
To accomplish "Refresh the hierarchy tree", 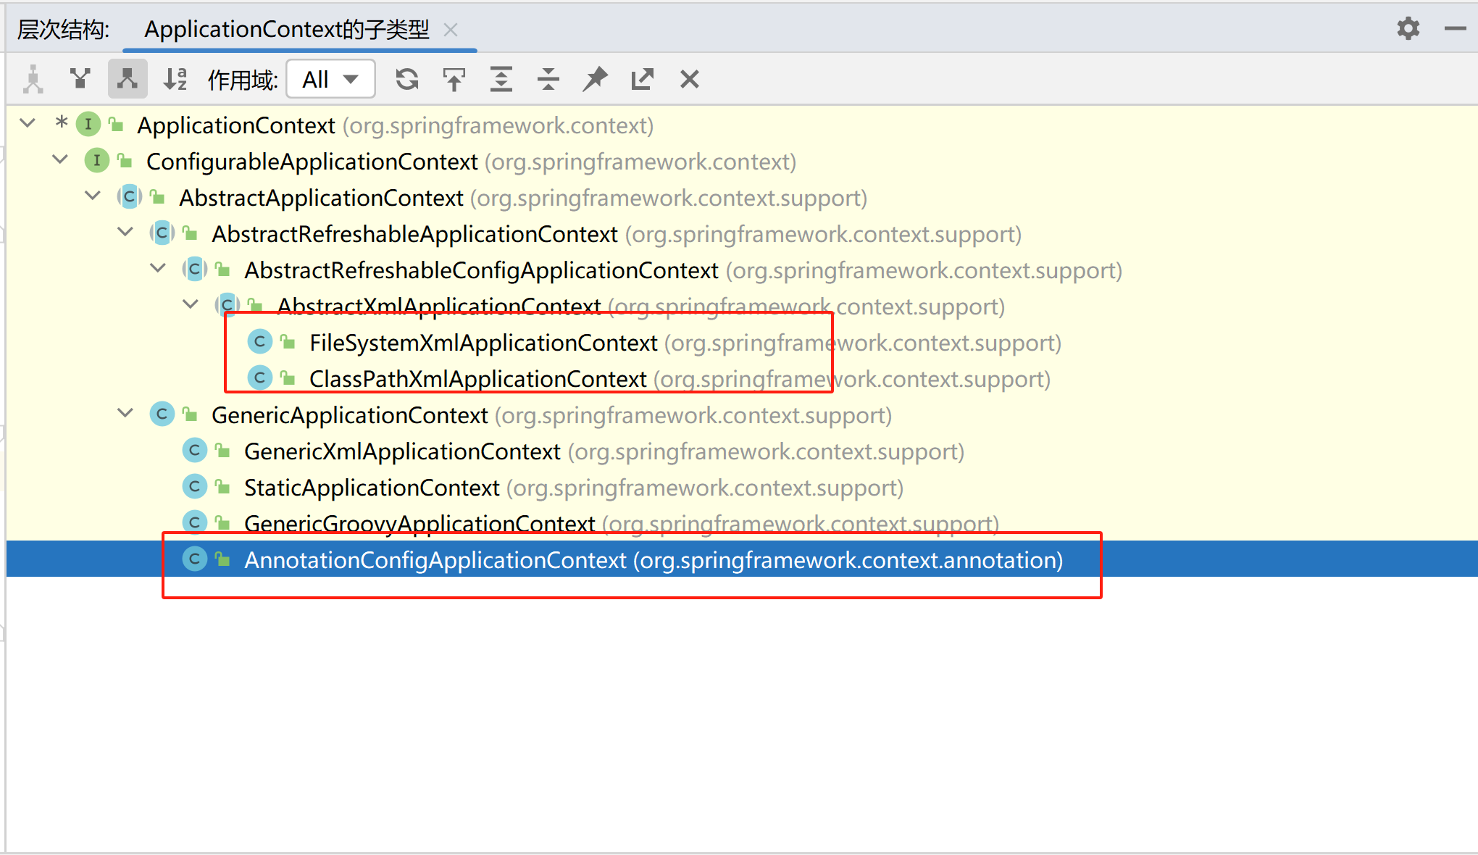I will 407,79.
